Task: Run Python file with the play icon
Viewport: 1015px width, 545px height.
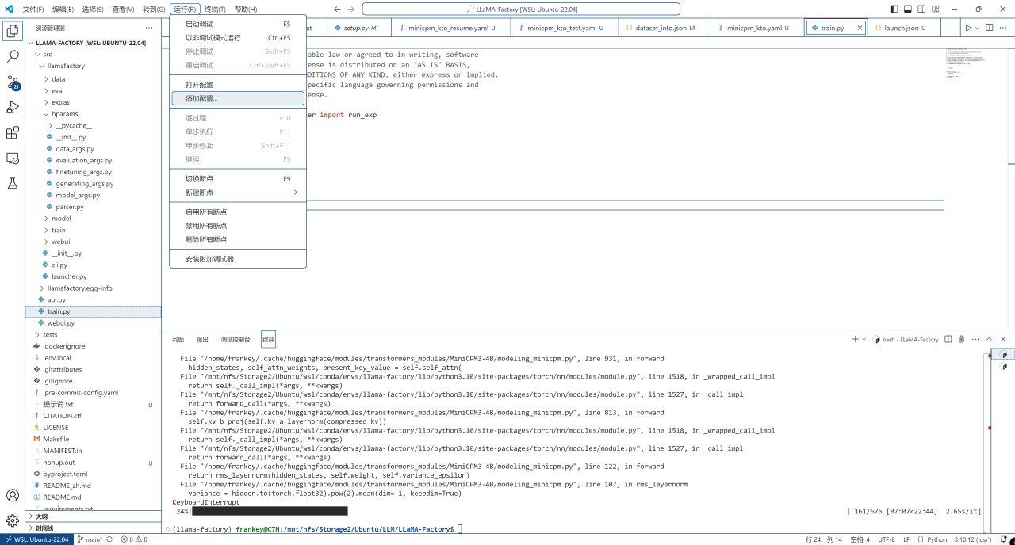Action: tap(967, 28)
